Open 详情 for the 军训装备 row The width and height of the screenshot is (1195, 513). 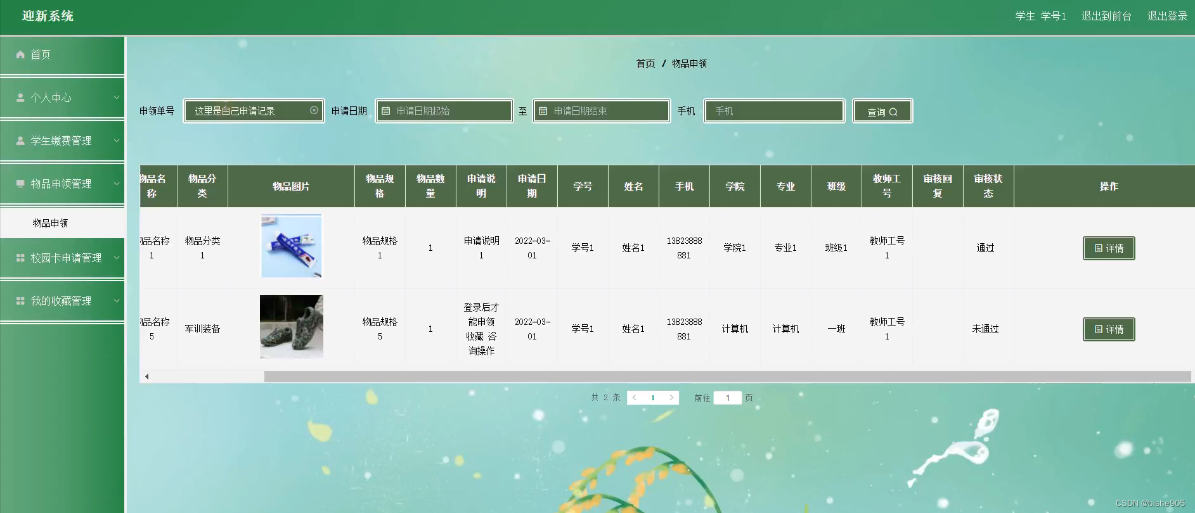(1109, 329)
